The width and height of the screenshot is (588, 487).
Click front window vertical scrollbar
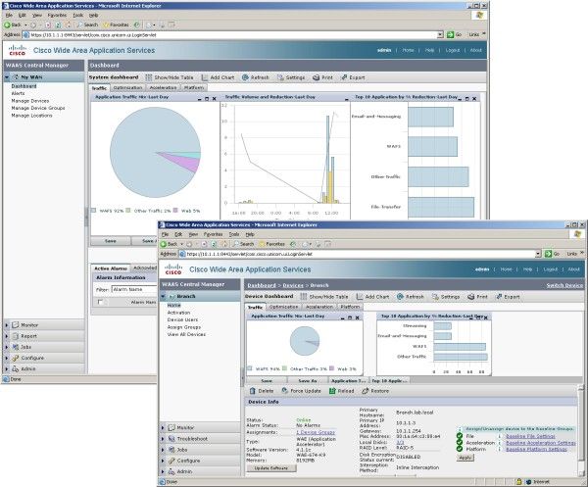581,431
